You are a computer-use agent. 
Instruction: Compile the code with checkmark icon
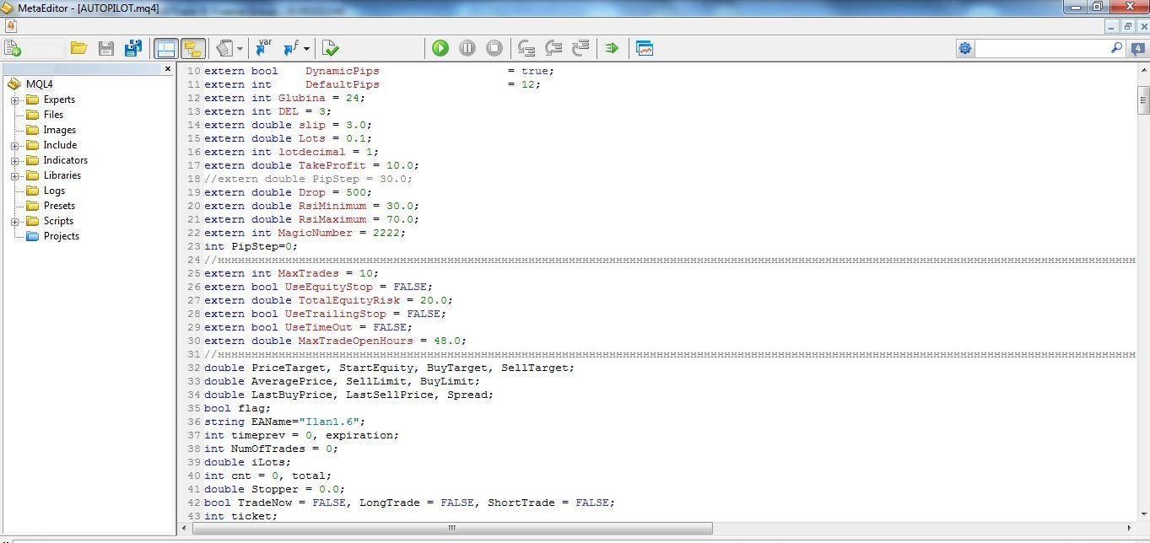pos(330,48)
